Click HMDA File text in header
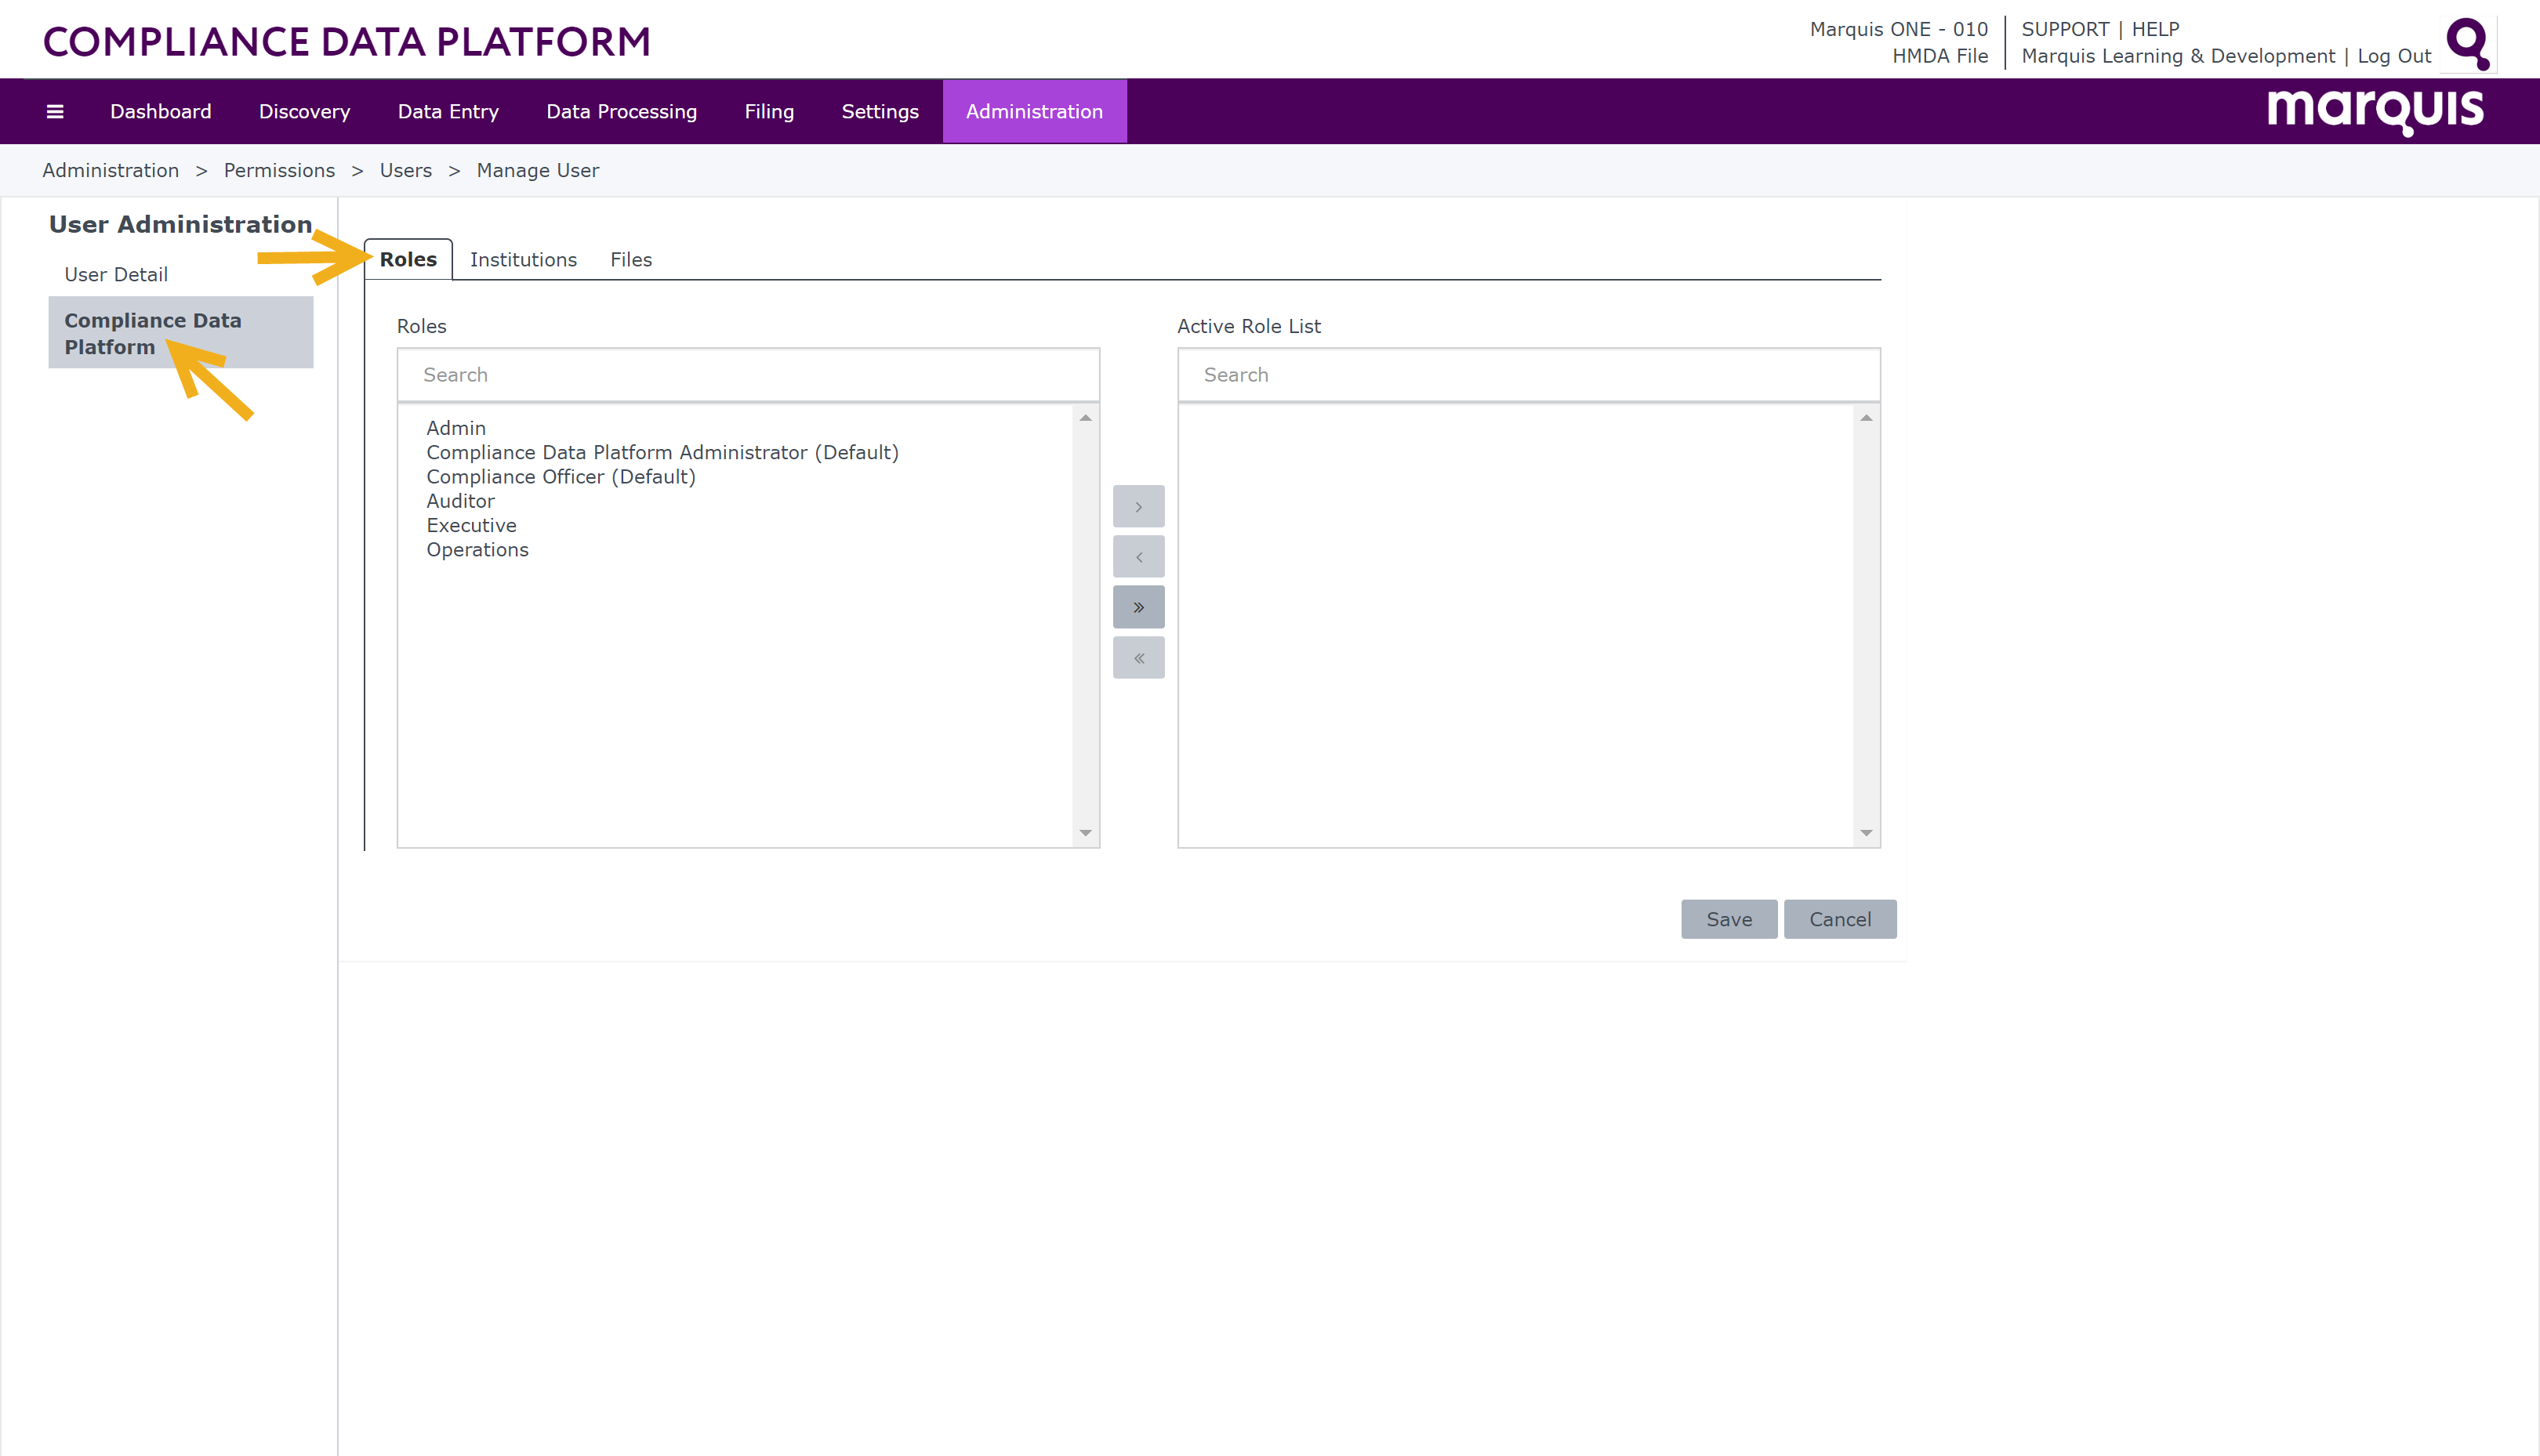This screenshot has height=1456, width=2540. coord(1939,57)
